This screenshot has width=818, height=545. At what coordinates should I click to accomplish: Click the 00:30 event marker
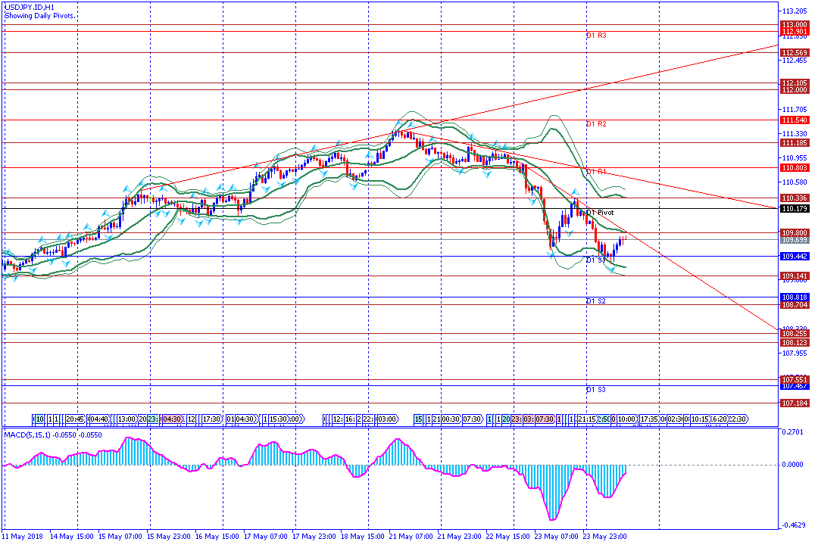point(451,419)
